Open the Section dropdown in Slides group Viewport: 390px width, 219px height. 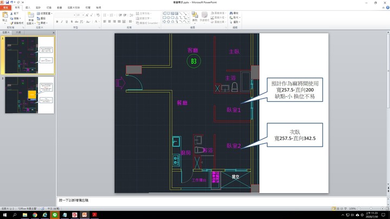(x=43, y=23)
